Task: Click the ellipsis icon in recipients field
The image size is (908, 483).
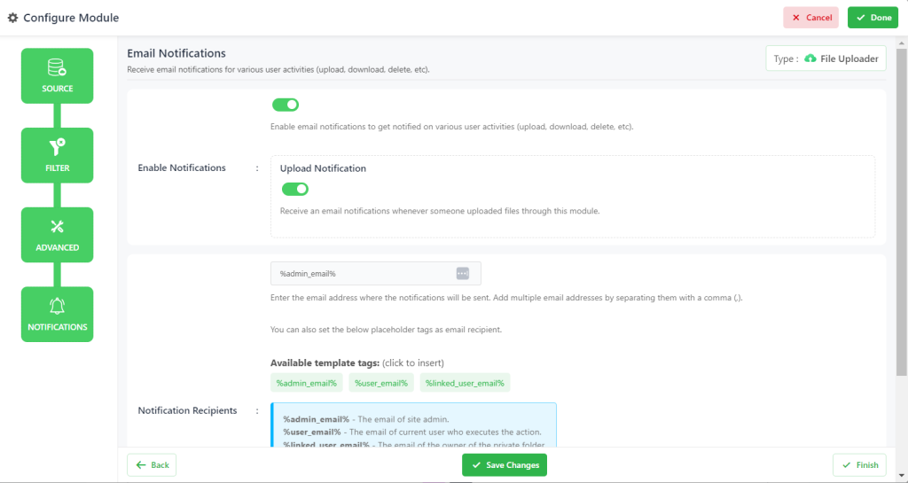Action: pyautogui.click(x=462, y=274)
